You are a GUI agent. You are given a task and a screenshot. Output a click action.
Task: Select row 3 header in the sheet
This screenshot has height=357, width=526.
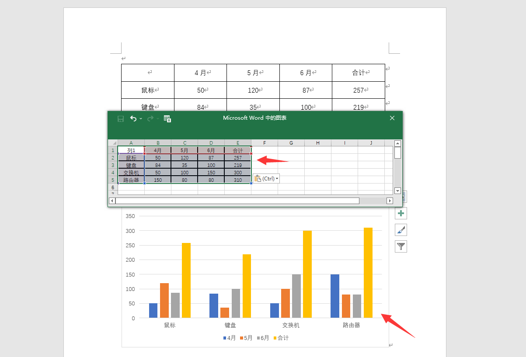click(x=113, y=165)
